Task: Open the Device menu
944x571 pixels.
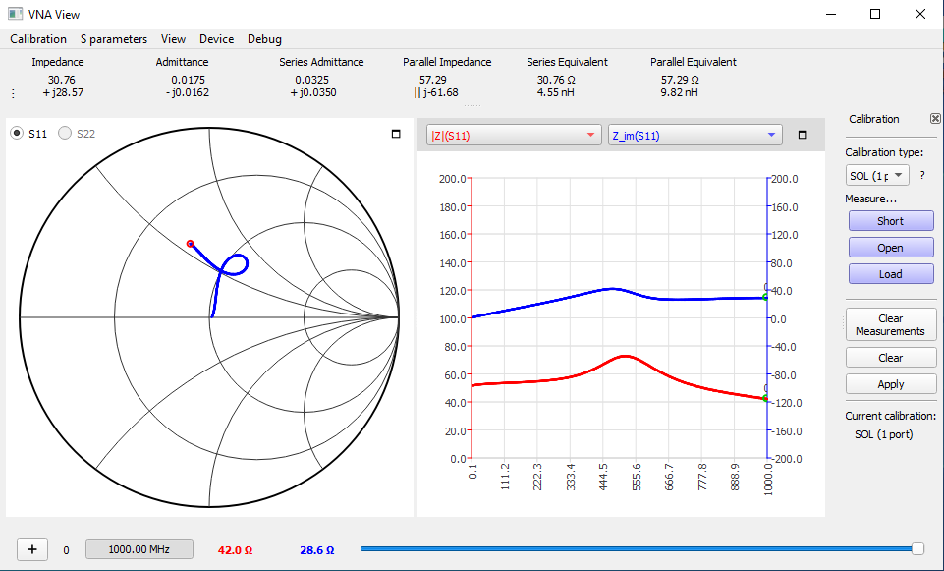Action: 217,39
